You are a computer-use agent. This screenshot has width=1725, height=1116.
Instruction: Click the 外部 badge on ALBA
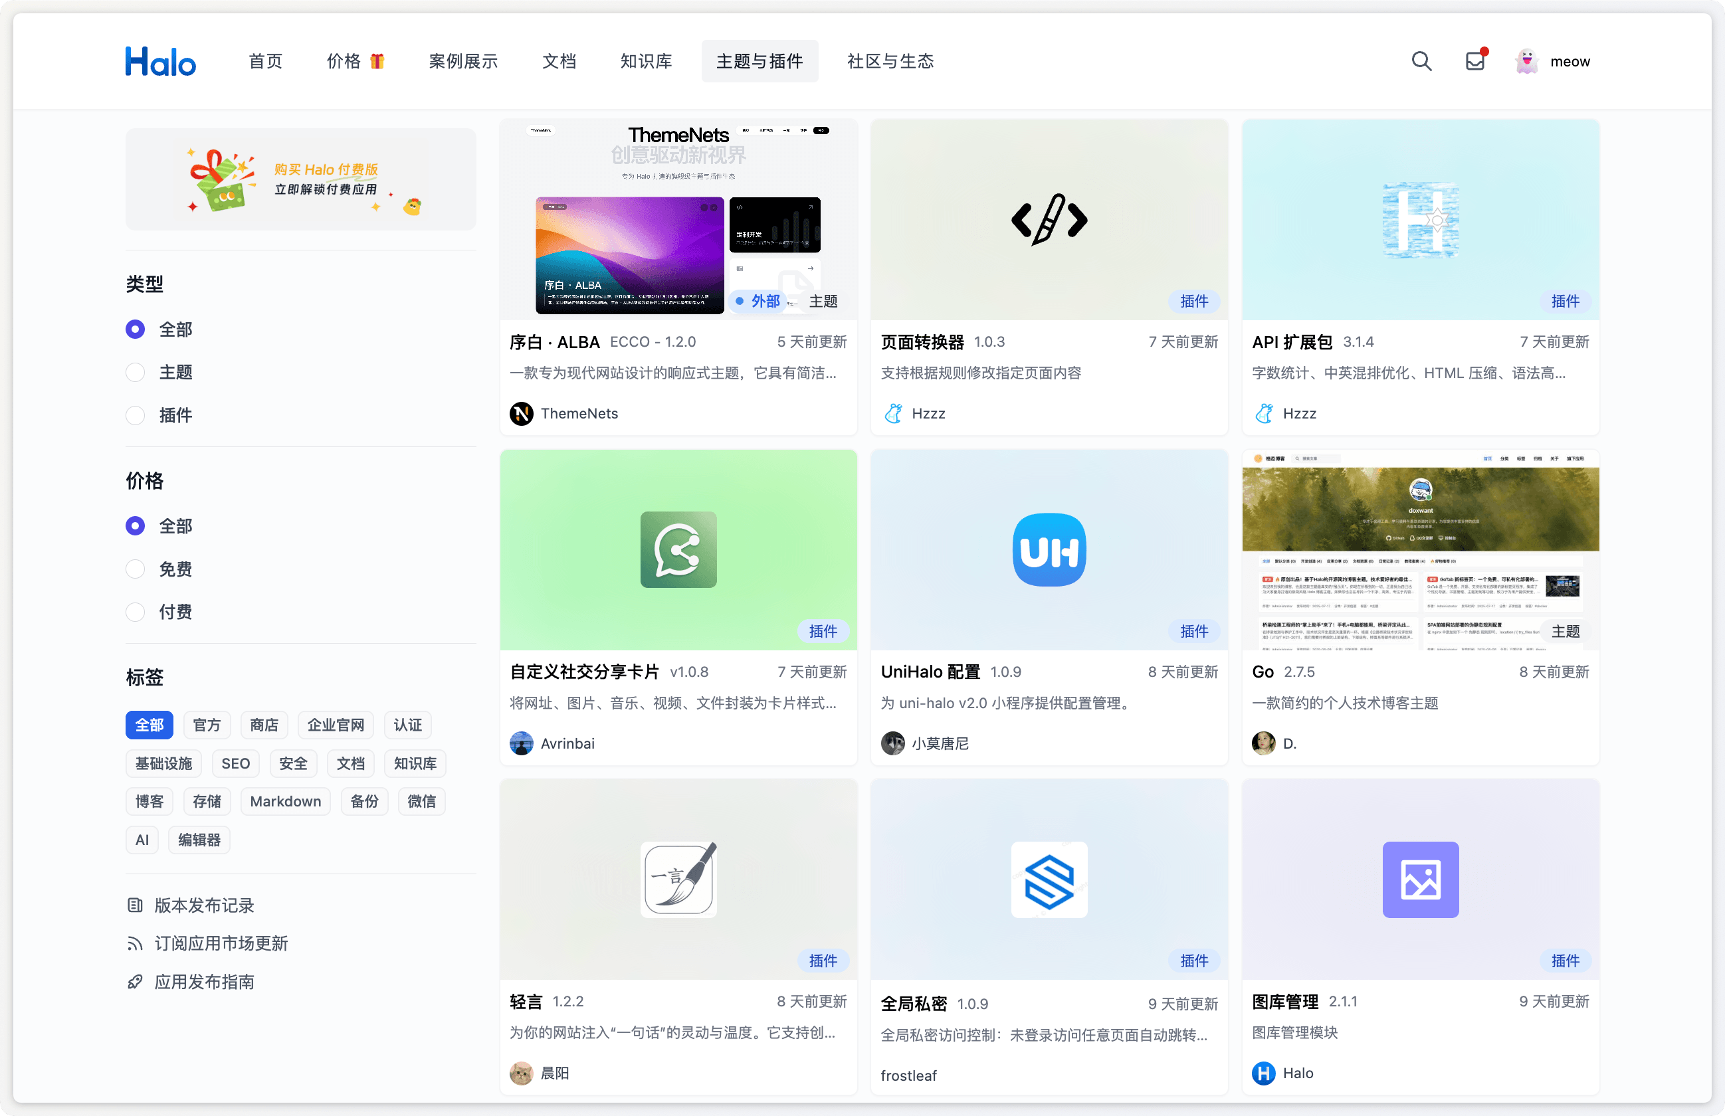[758, 301]
